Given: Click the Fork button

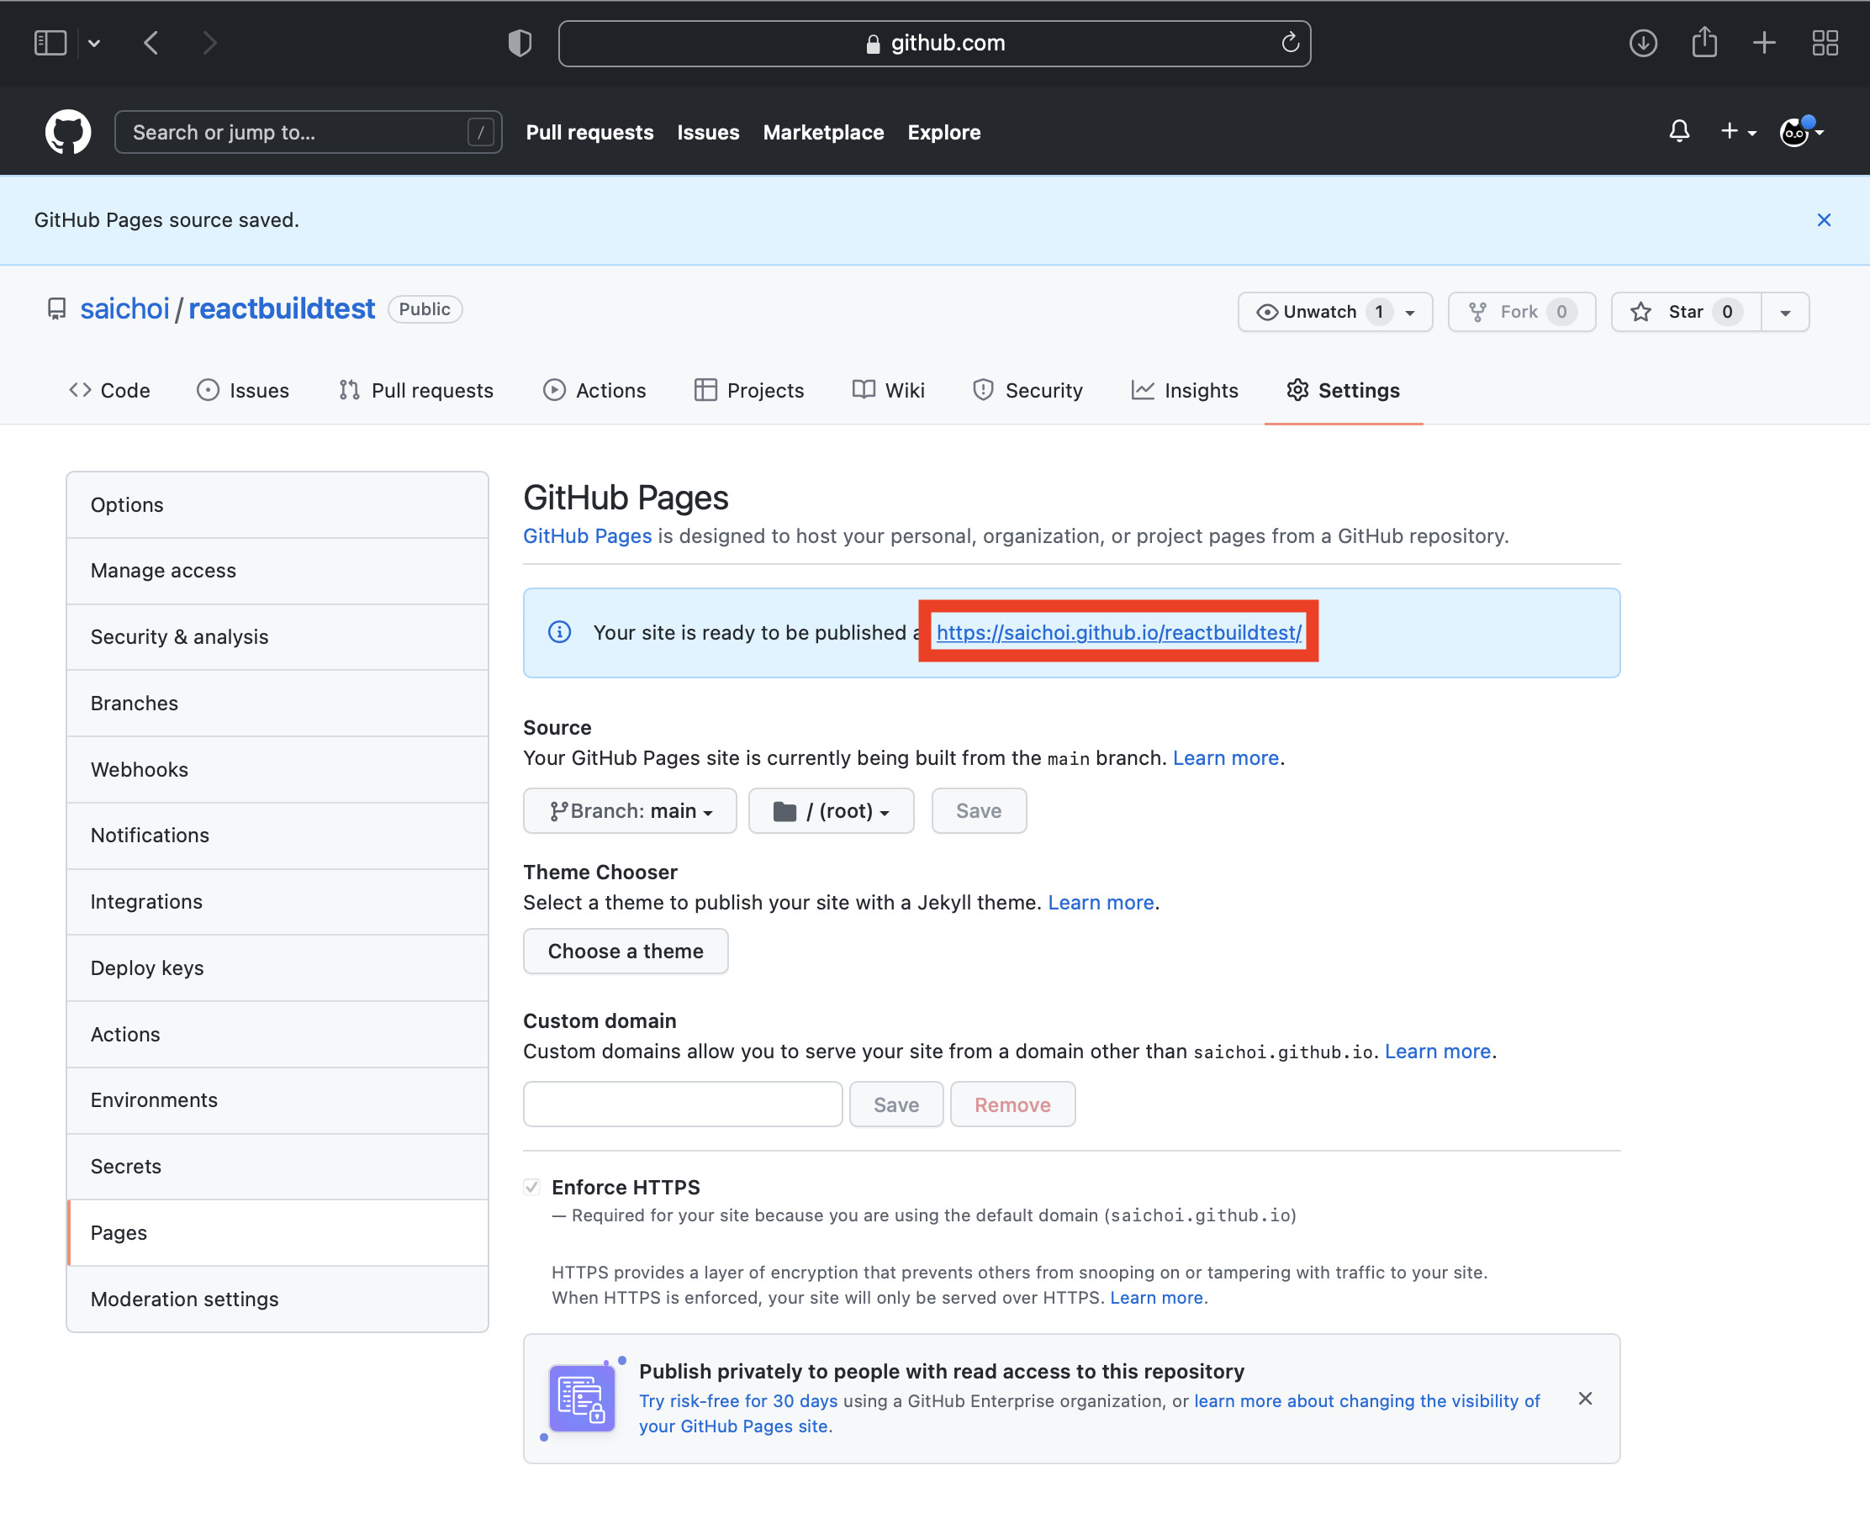Looking at the screenshot, I should coord(1521,312).
